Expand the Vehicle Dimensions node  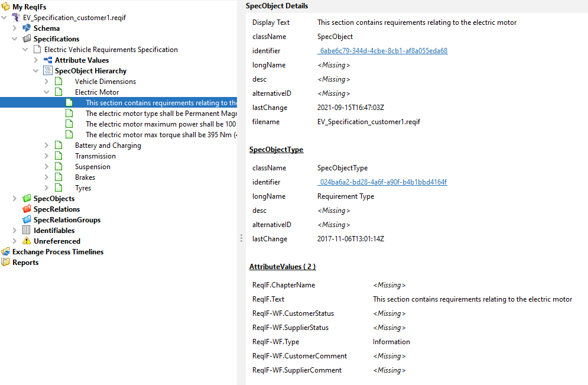(47, 82)
